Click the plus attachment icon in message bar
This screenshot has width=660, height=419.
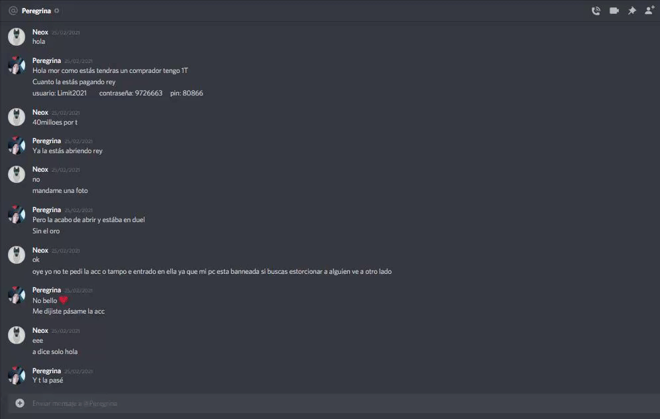pos(20,403)
